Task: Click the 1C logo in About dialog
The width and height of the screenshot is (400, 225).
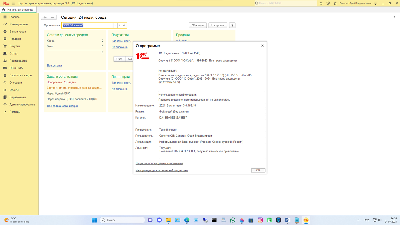Action: pos(142,55)
